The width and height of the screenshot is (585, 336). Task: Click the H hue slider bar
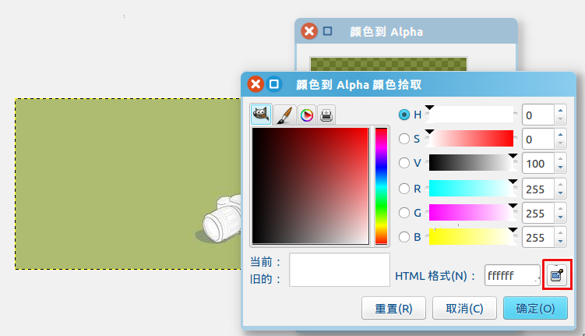(x=471, y=115)
